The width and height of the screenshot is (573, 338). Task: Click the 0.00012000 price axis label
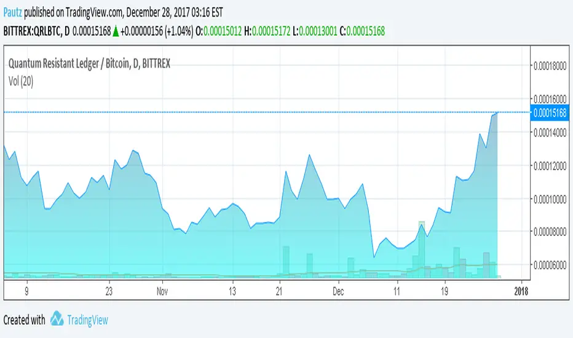click(550, 165)
